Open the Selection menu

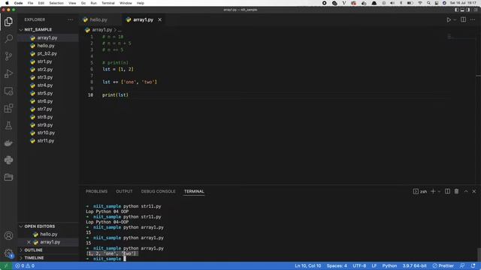(56, 3)
